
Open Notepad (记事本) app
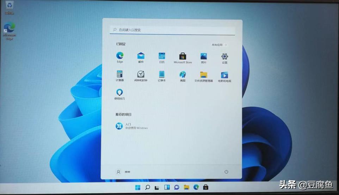[x=161, y=76]
